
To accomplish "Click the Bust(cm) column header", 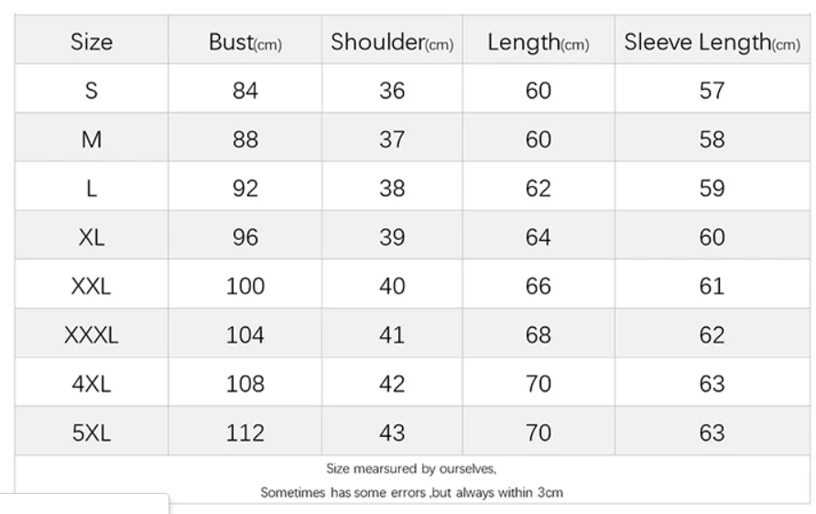I will [245, 42].
